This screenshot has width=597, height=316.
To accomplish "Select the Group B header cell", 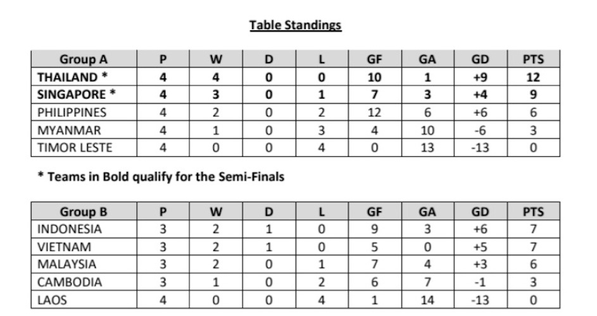I will [x=84, y=212].
